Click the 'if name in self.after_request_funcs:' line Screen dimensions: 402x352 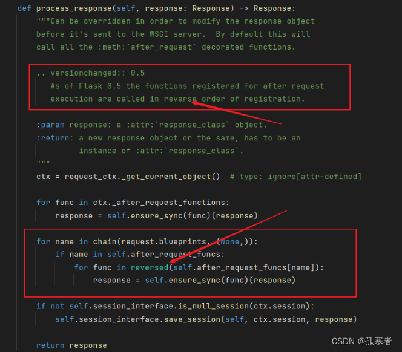(x=140, y=255)
